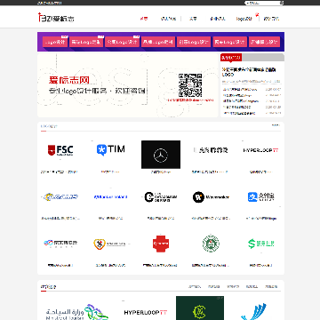
Task: Open the TIM logo thumbnail
Action: point(111,149)
